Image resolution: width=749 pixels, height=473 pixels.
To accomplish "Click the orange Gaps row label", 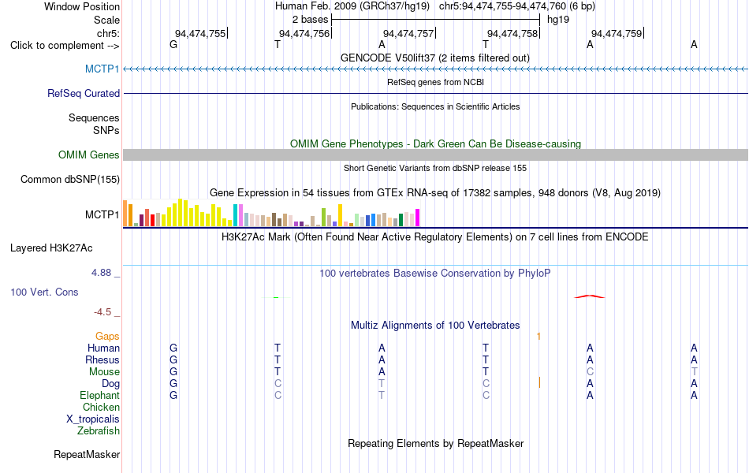I will (107, 337).
